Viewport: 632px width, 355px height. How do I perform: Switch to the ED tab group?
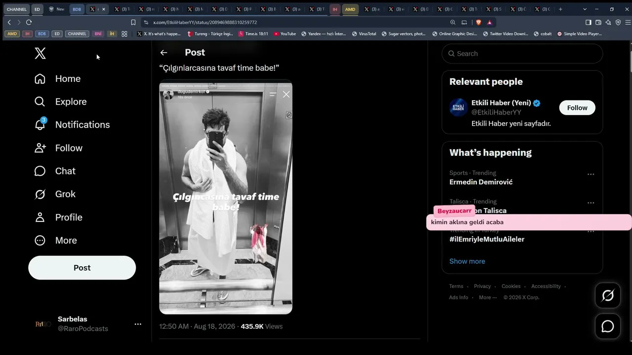point(38,9)
